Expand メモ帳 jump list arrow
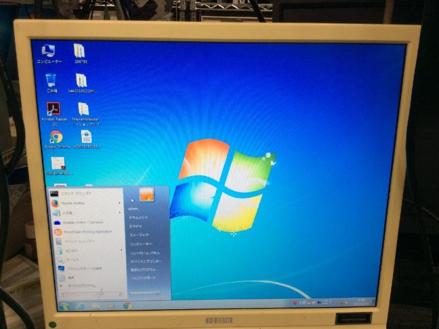439x329 pixels. tap(120, 213)
